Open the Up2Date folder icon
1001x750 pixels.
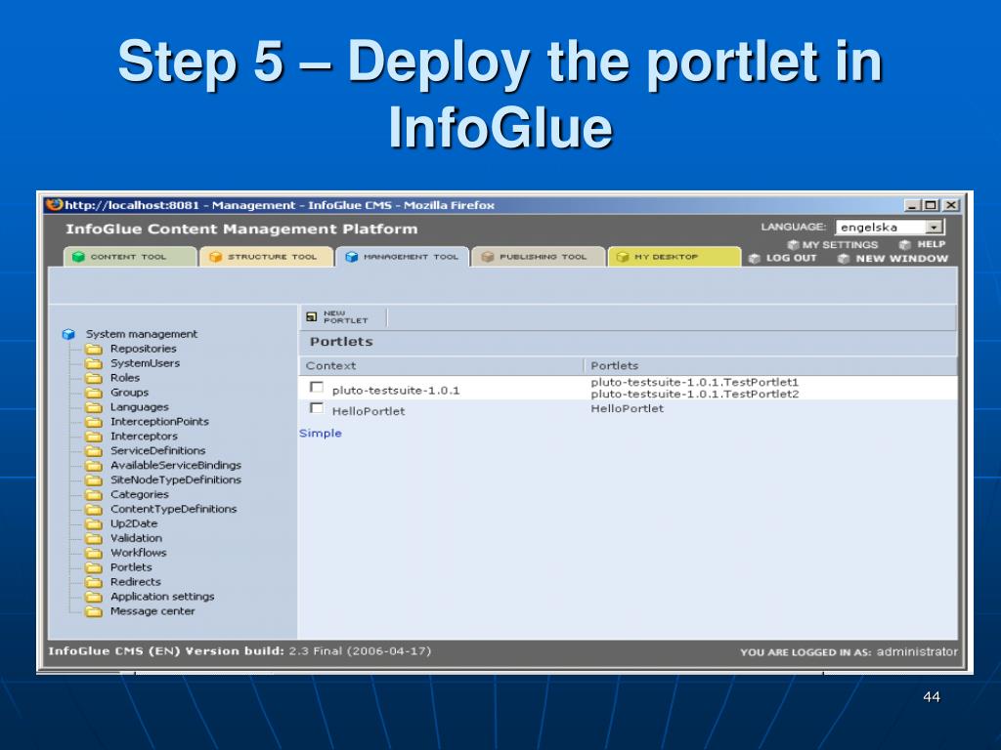pos(94,523)
